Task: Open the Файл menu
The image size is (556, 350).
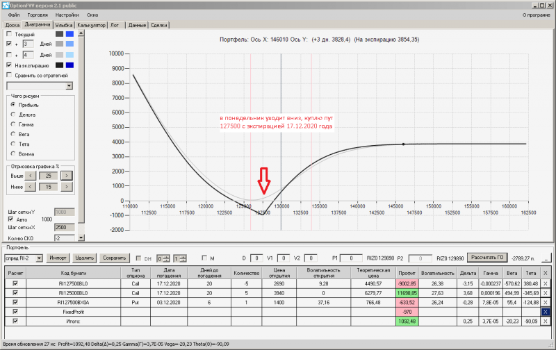Action: coord(14,15)
